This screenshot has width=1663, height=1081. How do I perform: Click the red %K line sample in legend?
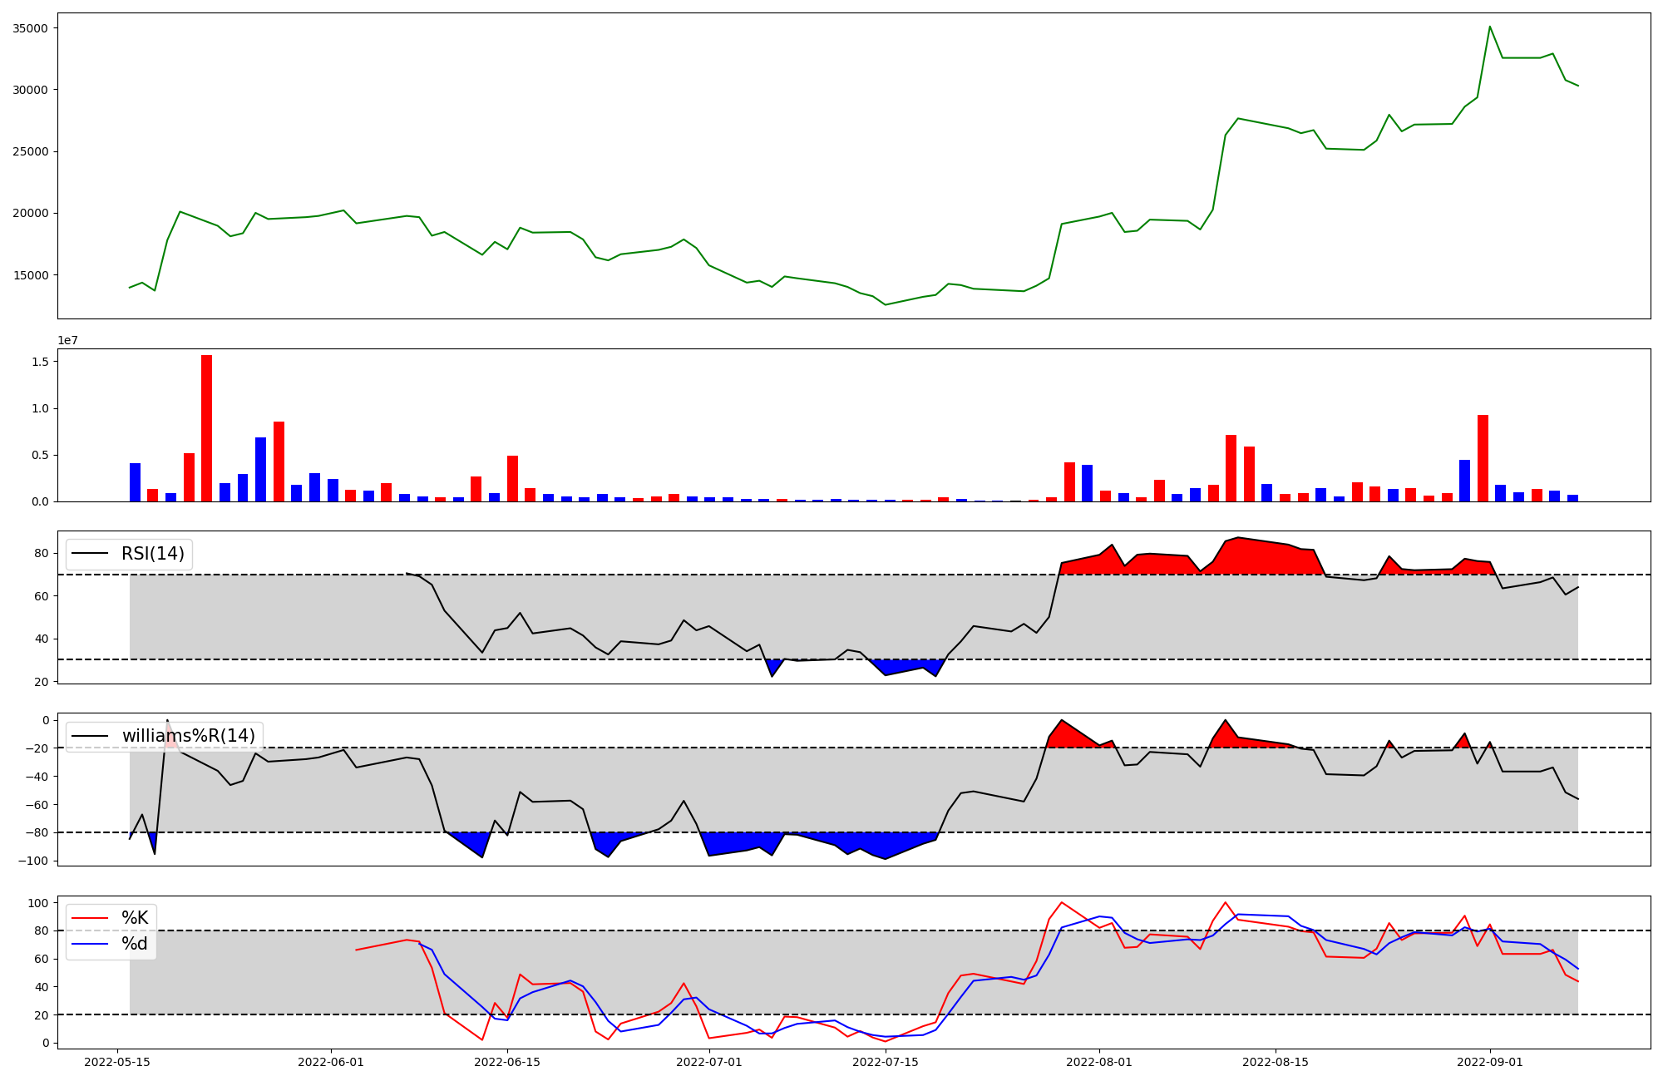click(x=91, y=918)
